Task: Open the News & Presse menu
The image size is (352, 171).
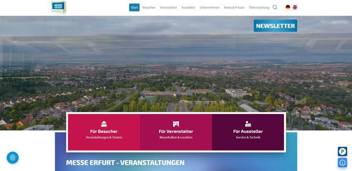Action: click(234, 7)
